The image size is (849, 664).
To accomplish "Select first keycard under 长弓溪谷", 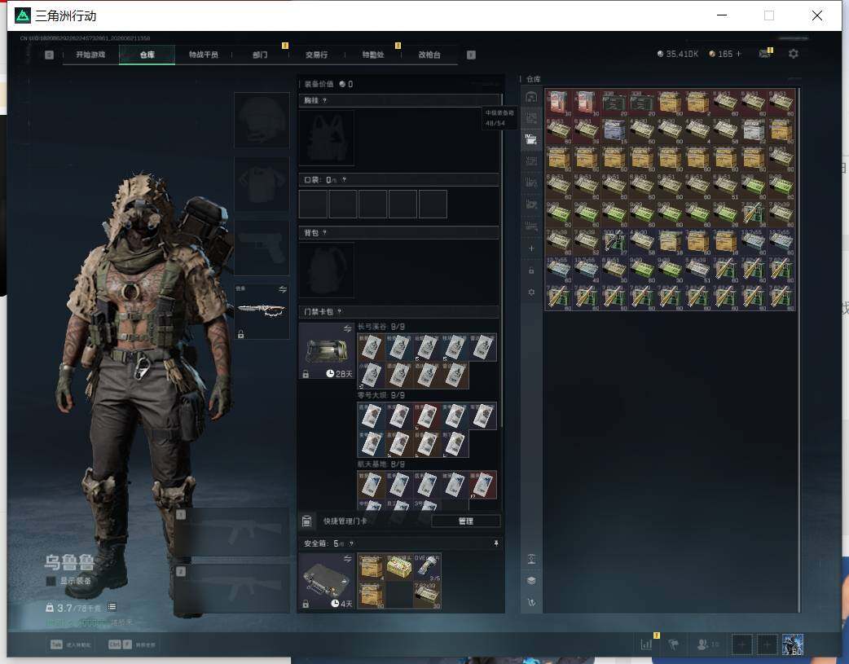I will (x=371, y=347).
